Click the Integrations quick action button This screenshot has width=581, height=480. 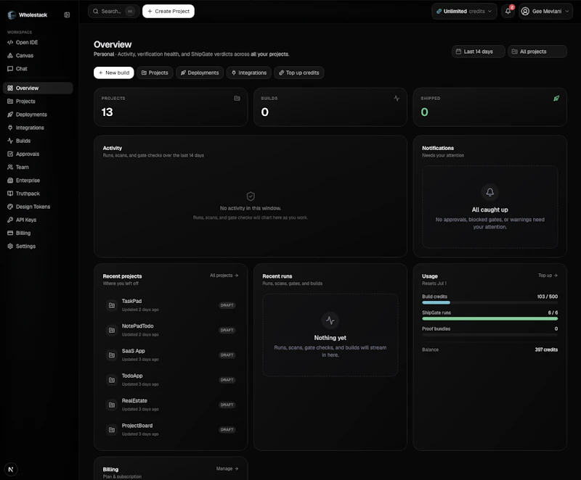249,73
